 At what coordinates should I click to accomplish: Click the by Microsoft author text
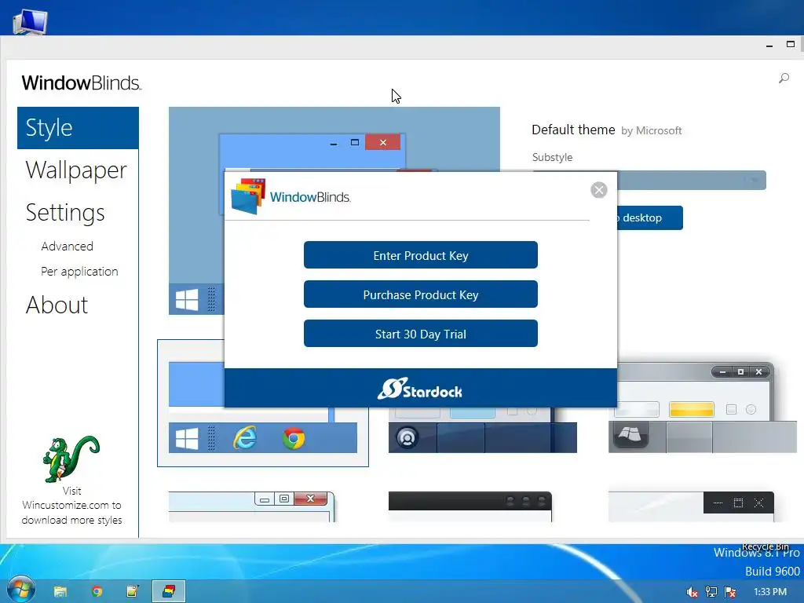(x=651, y=131)
